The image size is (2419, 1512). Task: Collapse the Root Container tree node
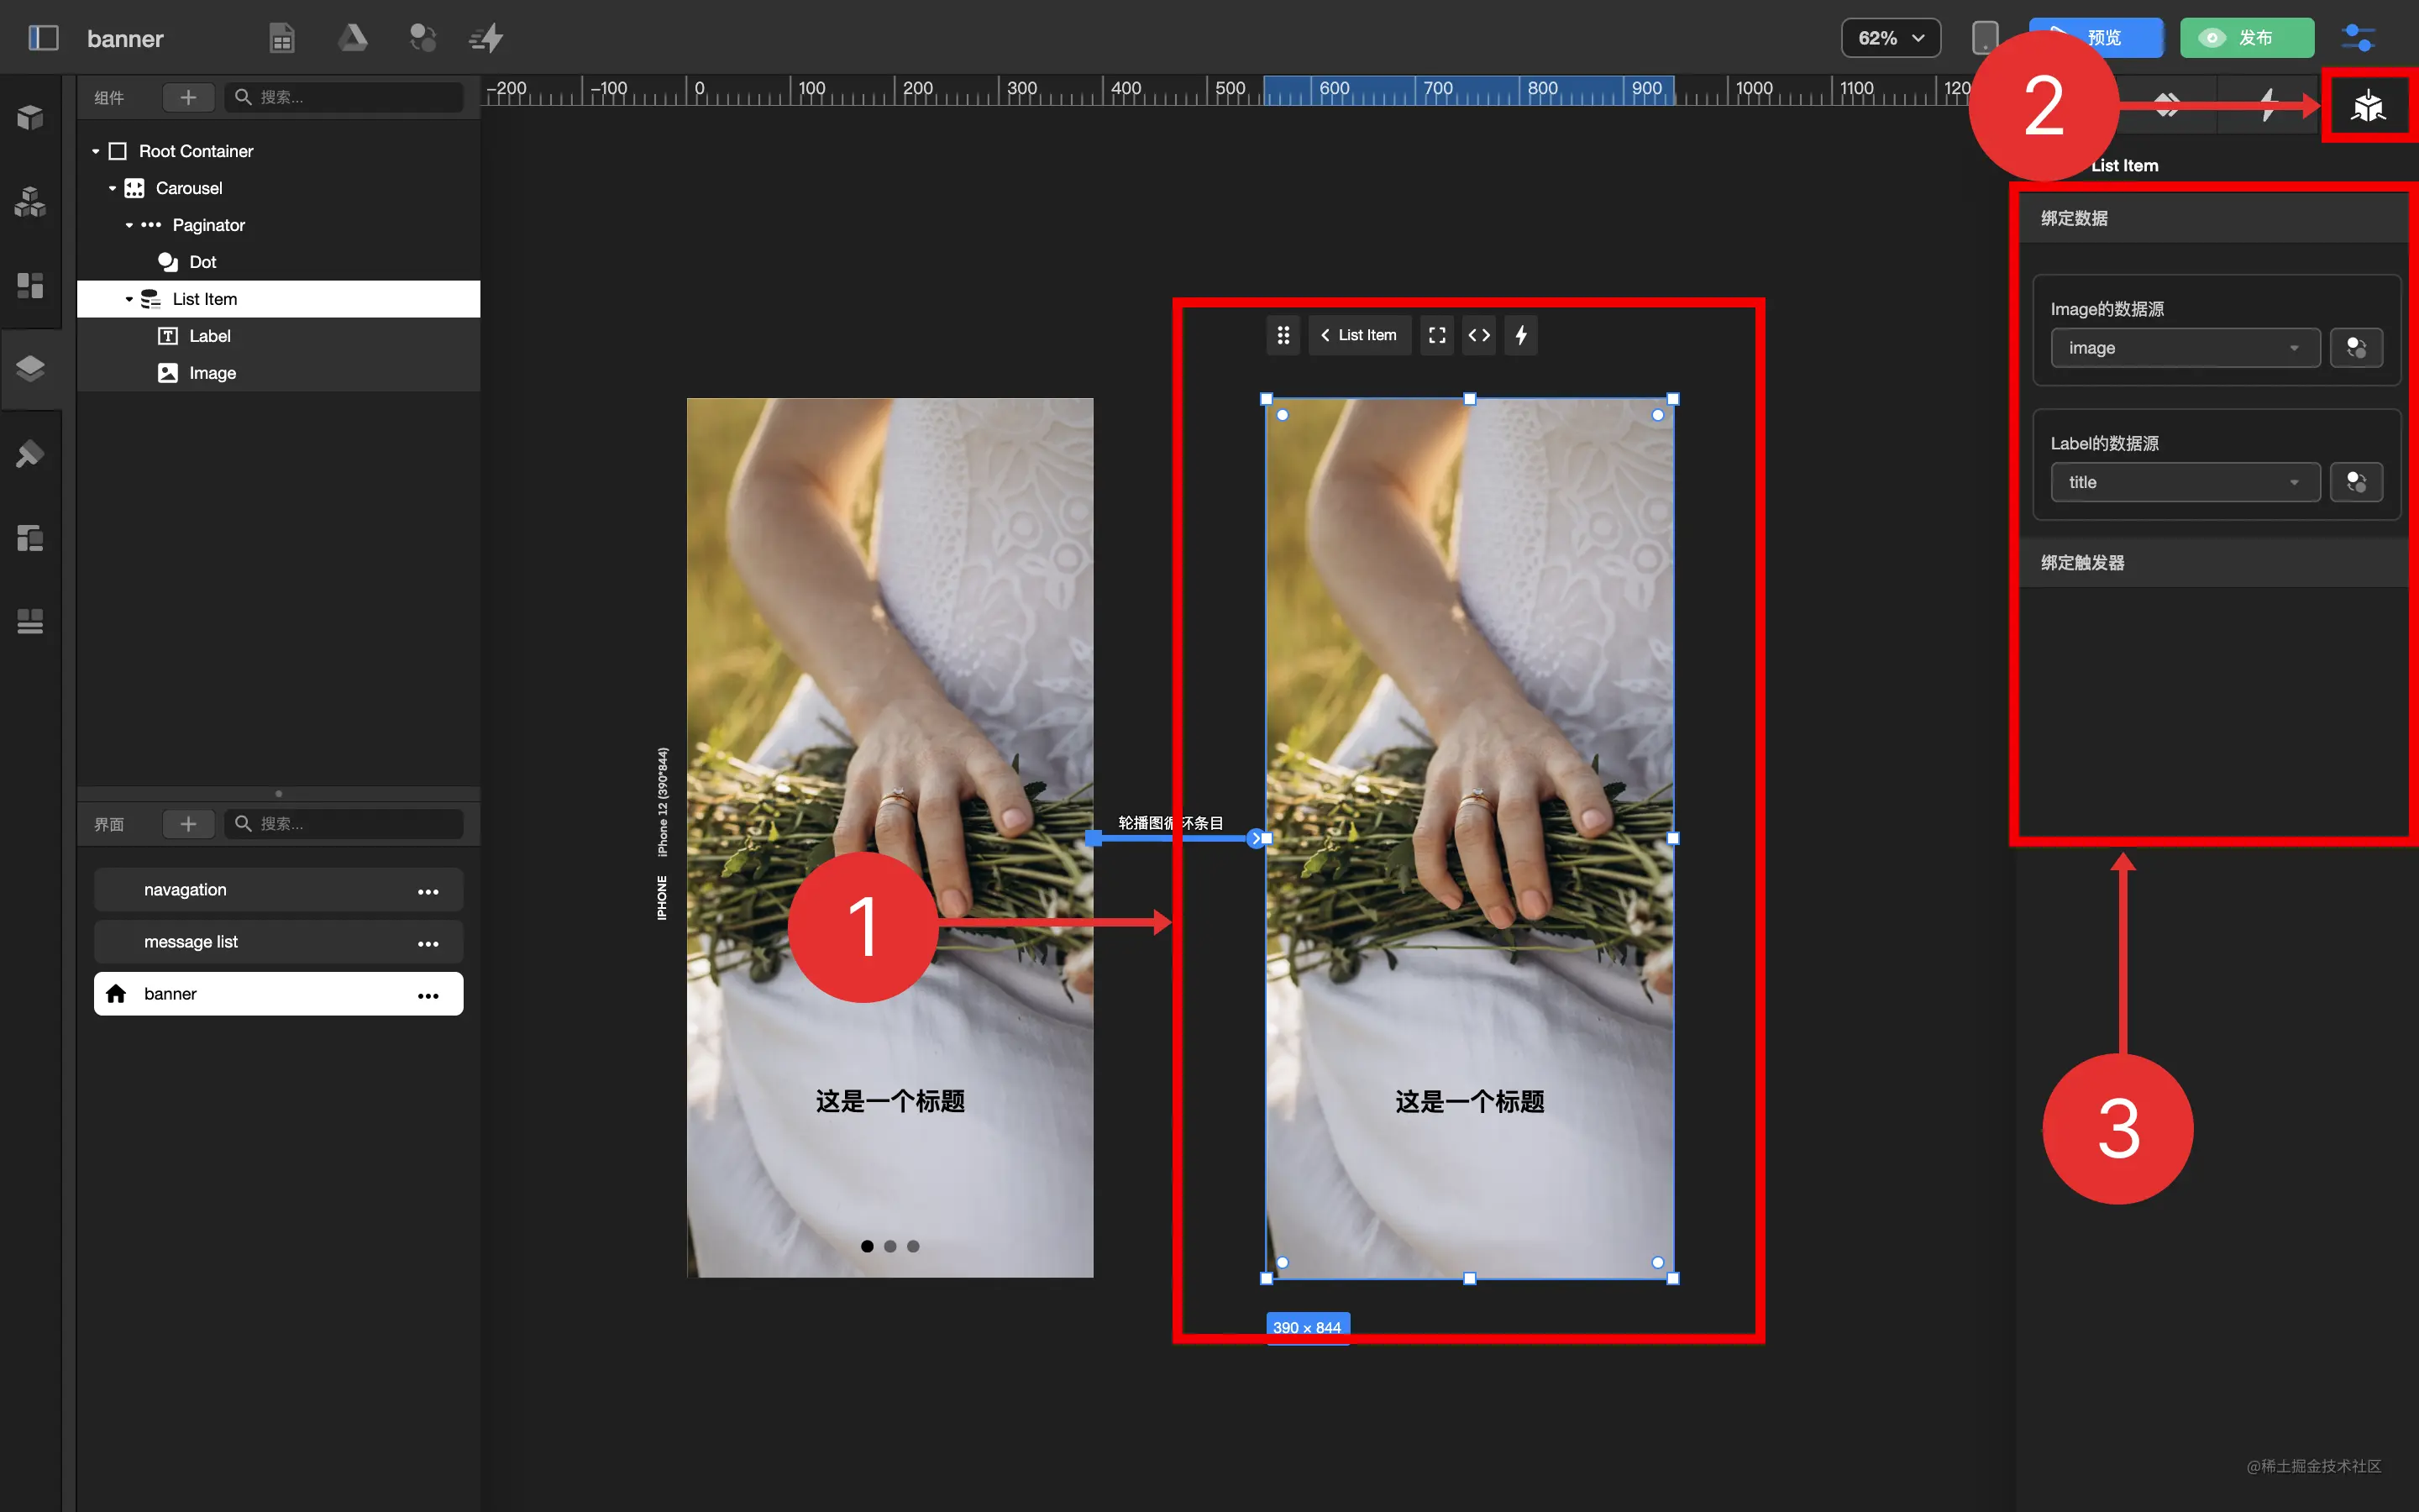[x=96, y=151]
